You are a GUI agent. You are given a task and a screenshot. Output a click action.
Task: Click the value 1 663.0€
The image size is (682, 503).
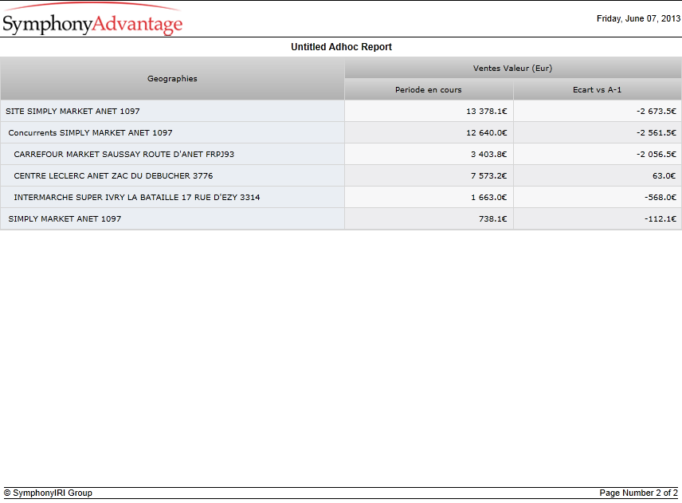[489, 197]
